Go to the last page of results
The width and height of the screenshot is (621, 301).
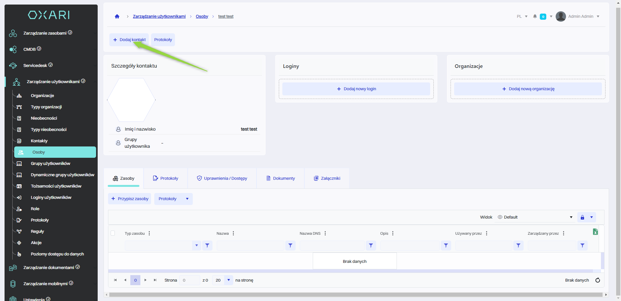[x=155, y=280]
